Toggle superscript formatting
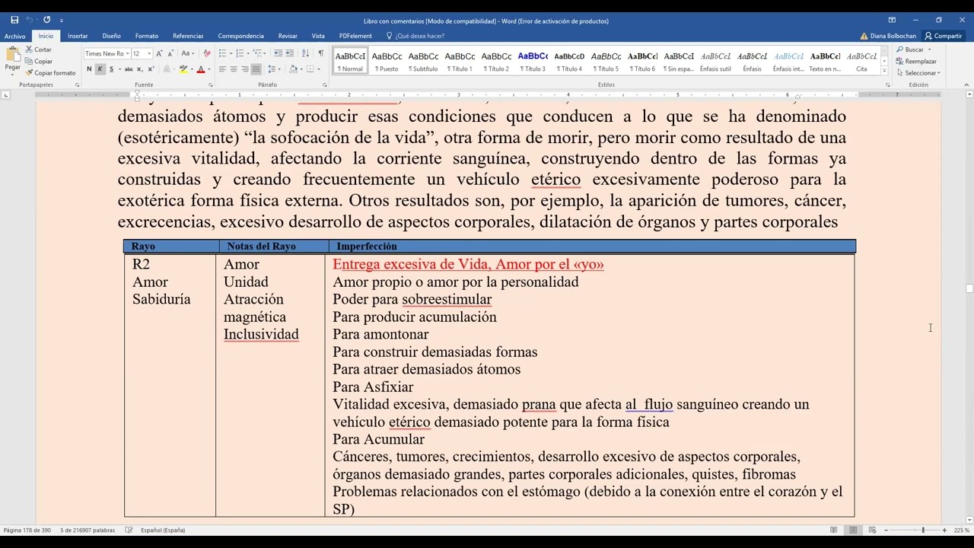The image size is (974, 548). 150,69
